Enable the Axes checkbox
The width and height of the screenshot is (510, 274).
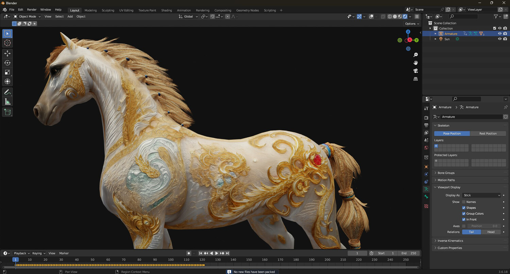(464, 226)
